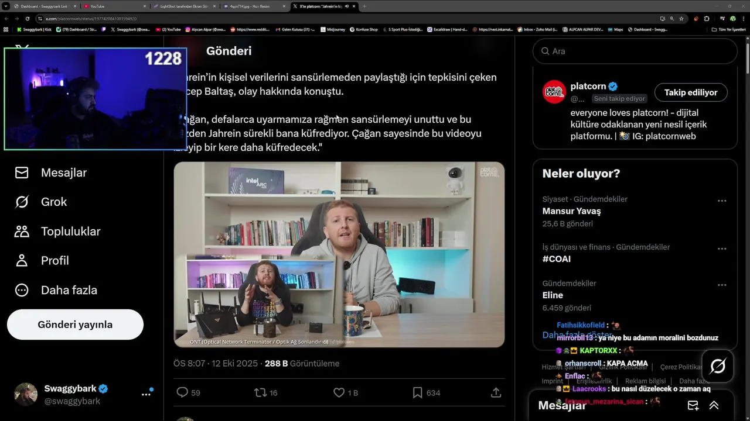Open the Swaggybark | Kick bookmark
The height and width of the screenshot is (421, 750).
35,29
